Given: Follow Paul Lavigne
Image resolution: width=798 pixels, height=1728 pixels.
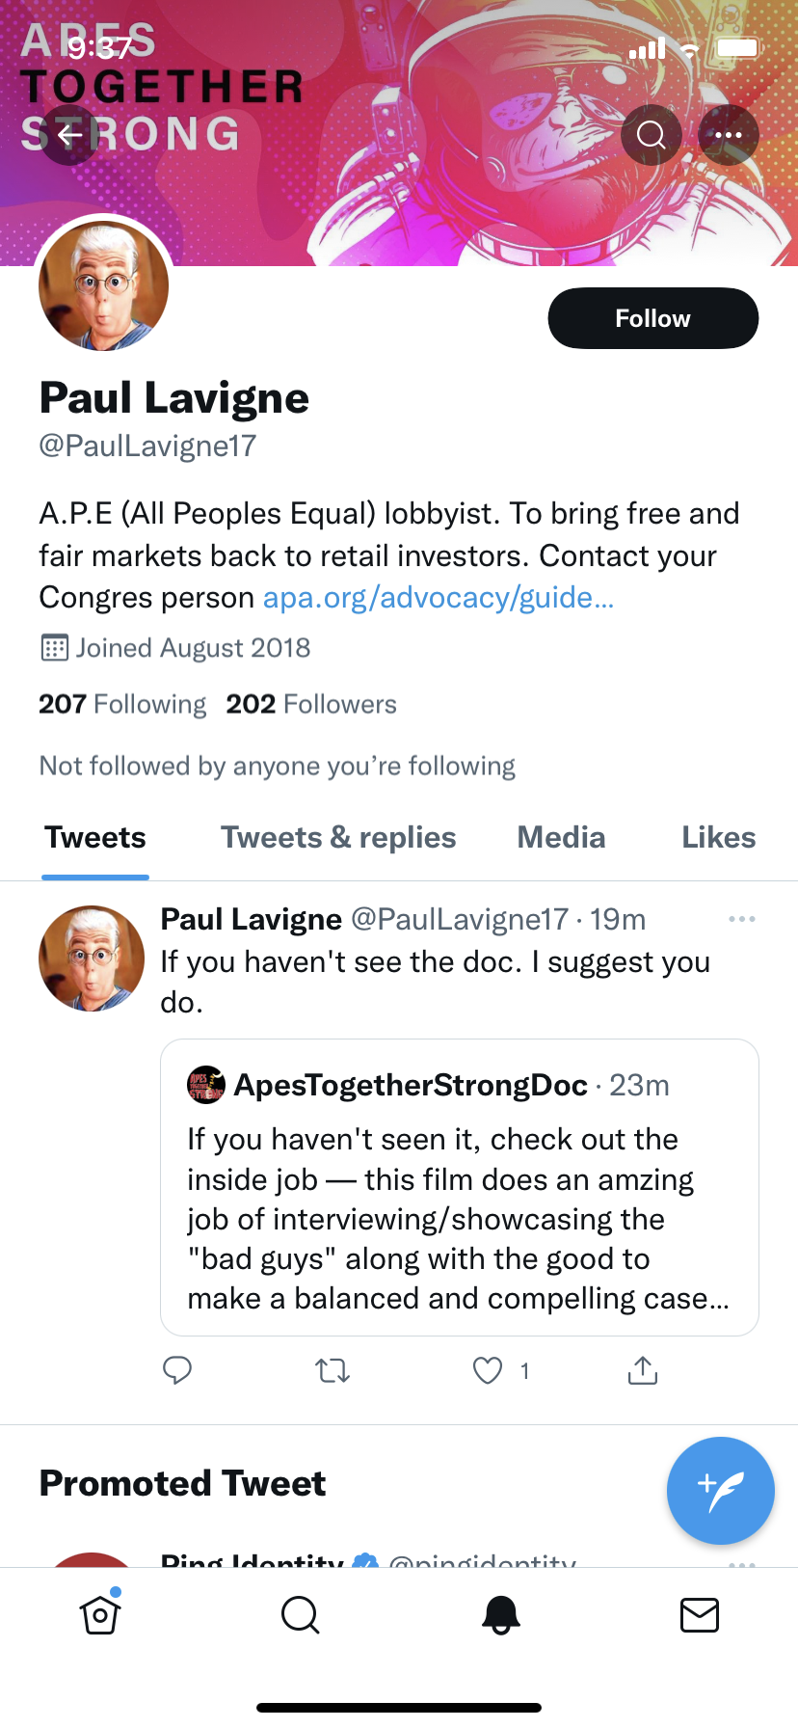Looking at the screenshot, I should coord(652,318).
